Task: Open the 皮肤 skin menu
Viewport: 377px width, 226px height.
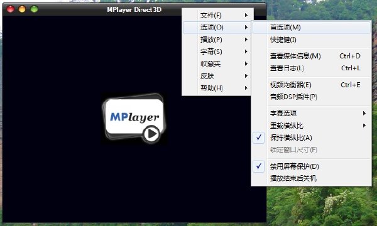Action: coord(216,76)
